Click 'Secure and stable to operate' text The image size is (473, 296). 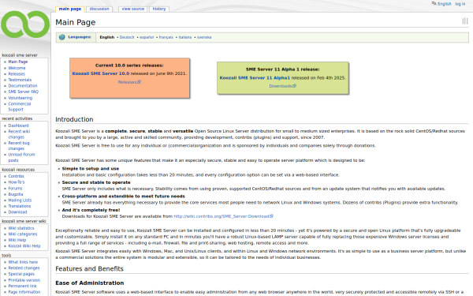[96, 182]
